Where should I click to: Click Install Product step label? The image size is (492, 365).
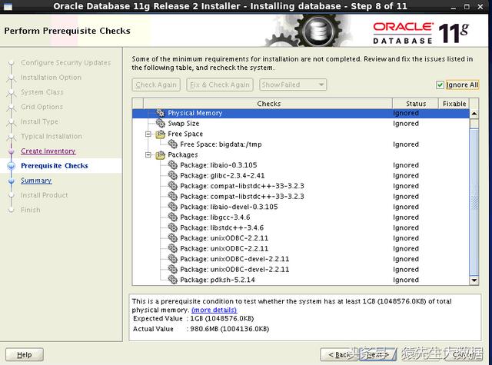pos(45,195)
